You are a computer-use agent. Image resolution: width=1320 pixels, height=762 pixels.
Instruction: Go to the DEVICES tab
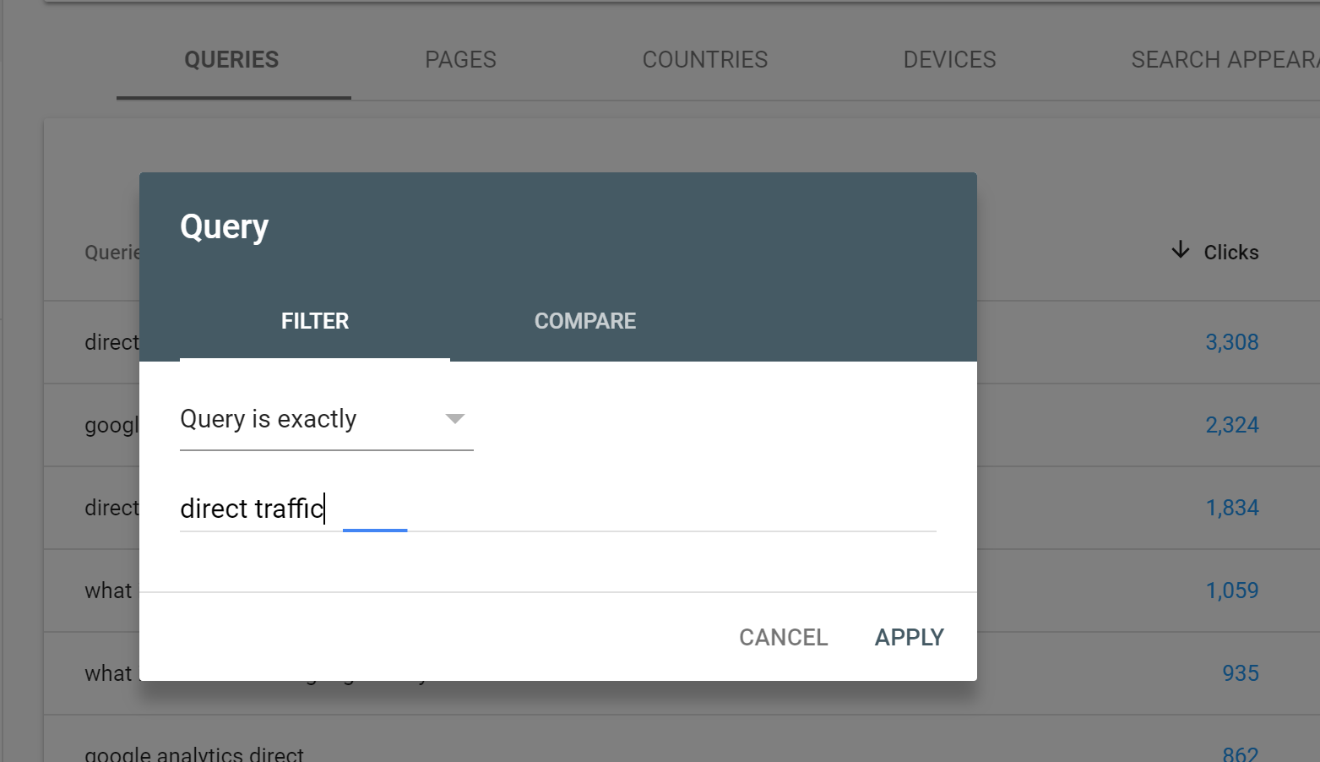pos(949,60)
